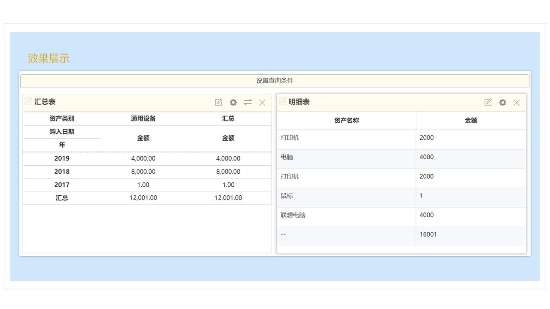Select the 通用设备 column header
Viewport: 550px width, 309px height.
coord(143,118)
